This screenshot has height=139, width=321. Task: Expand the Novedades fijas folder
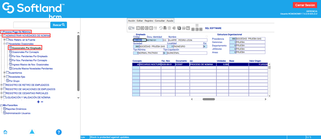[x=4, y=77]
